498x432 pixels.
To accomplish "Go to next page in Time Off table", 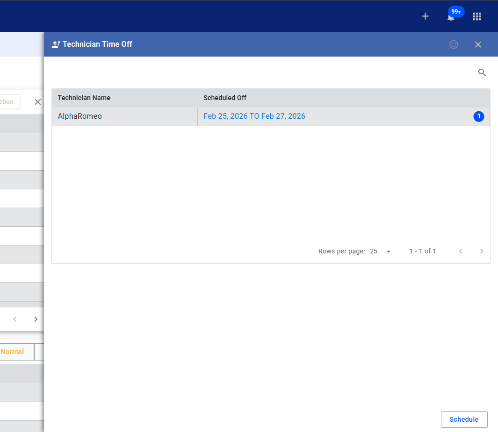I will [x=482, y=251].
